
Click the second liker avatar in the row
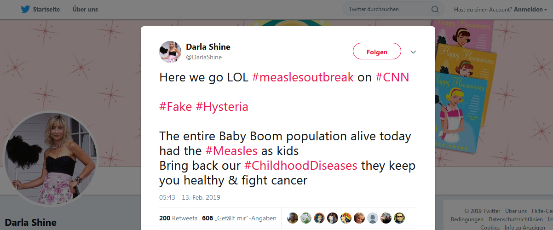(x=306, y=218)
